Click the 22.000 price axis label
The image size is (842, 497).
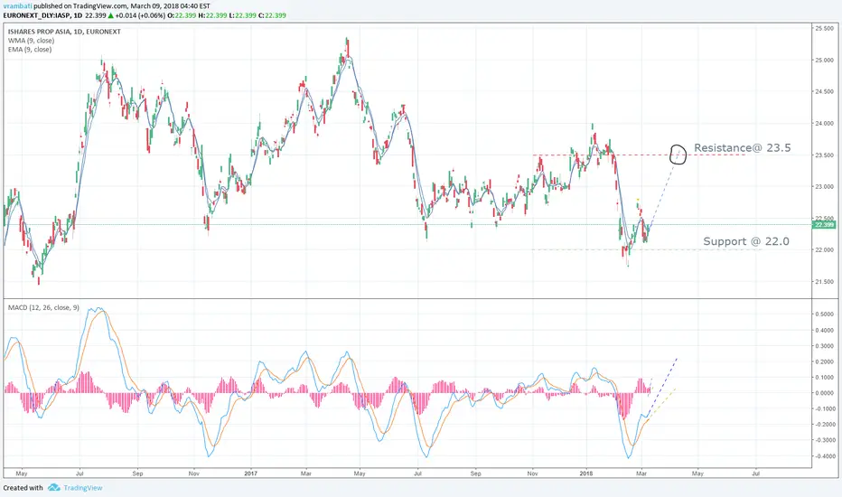(824, 249)
